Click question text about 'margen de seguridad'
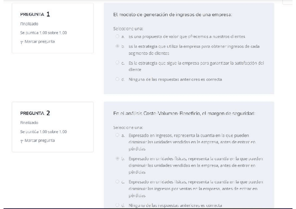This screenshot has height=209, width=296. click(184, 113)
